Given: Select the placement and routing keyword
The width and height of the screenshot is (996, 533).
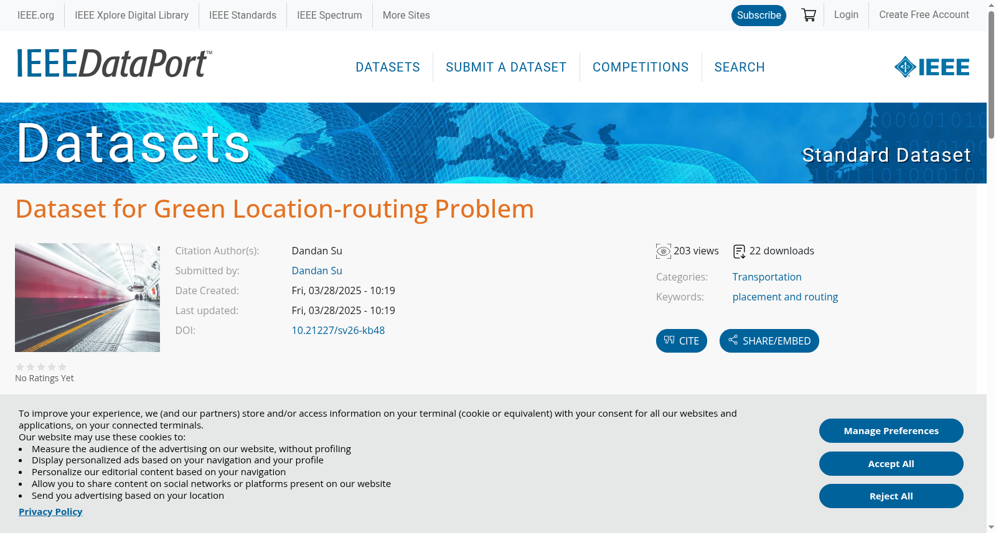Looking at the screenshot, I should click(x=785, y=297).
